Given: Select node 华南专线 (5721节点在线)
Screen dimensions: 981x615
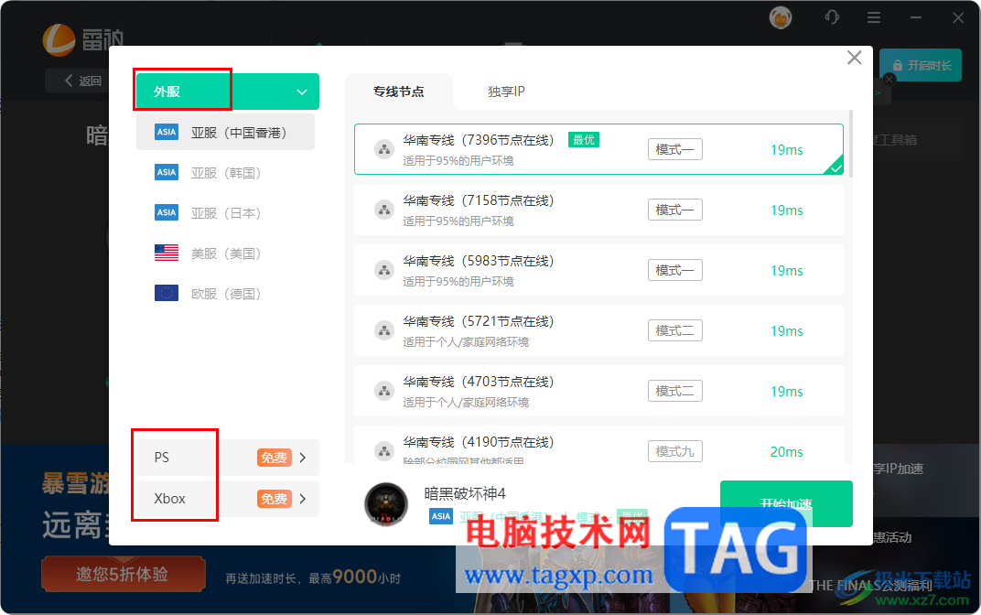Looking at the screenshot, I should pos(598,330).
